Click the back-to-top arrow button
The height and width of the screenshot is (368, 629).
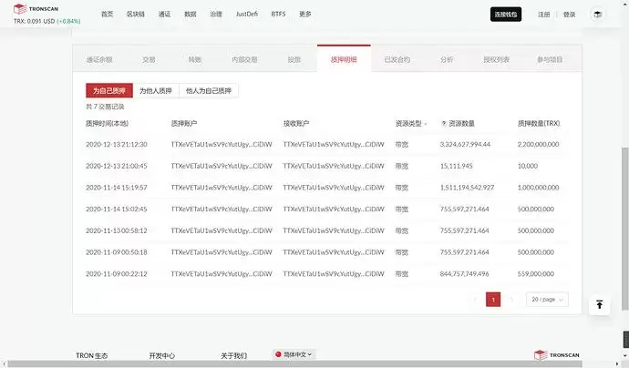599,304
